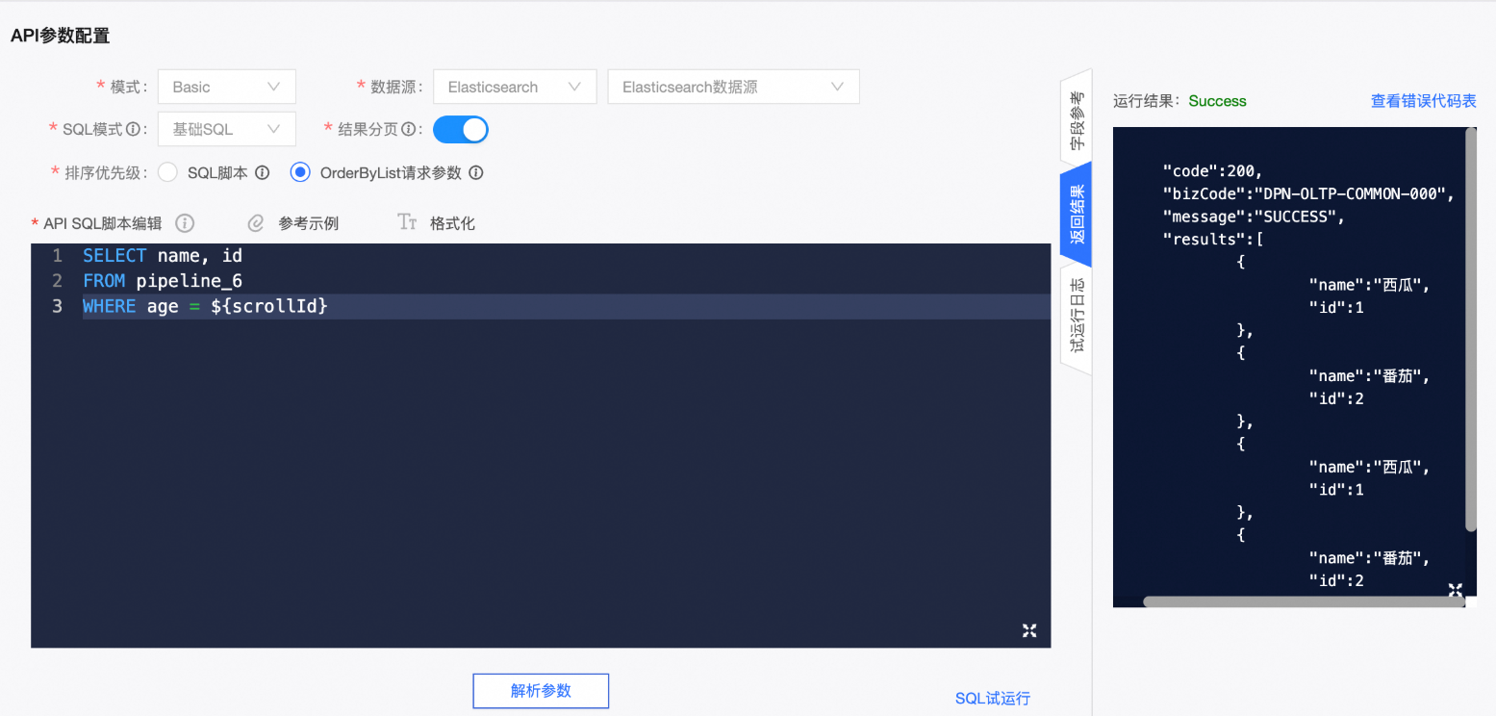Toggle the 结果分页 switch off
Image resolution: width=1496 pixels, height=716 pixels.
pyautogui.click(x=461, y=129)
